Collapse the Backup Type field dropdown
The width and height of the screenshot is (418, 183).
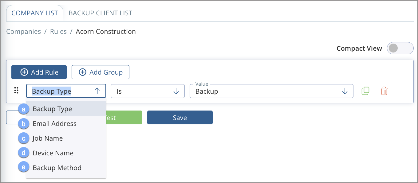(x=66, y=91)
